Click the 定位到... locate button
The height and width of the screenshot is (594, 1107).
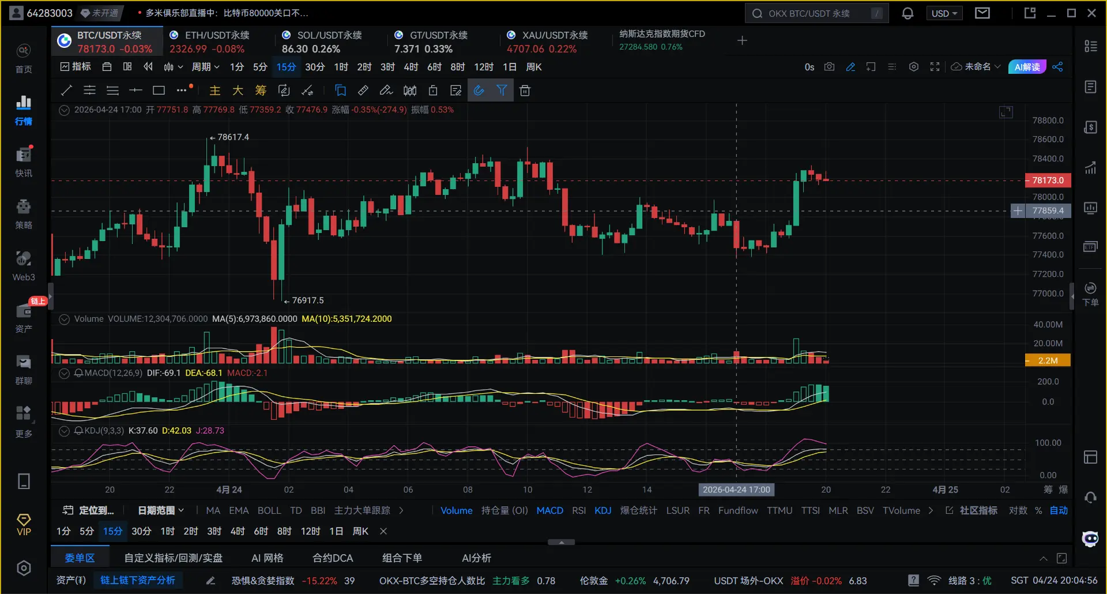(88, 510)
